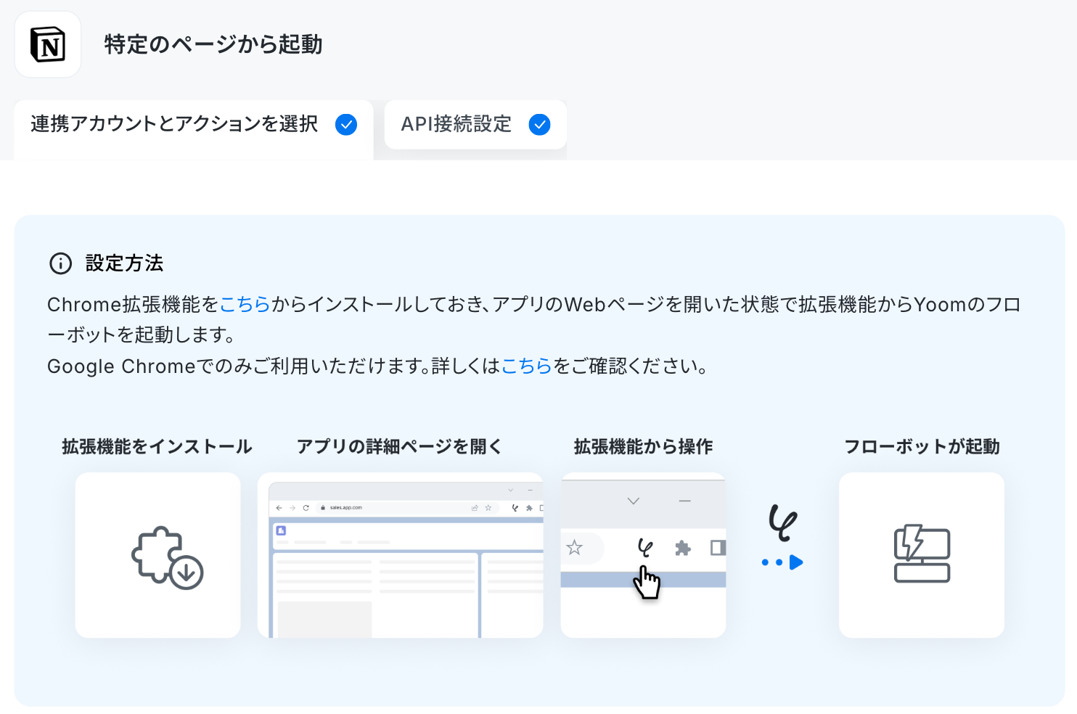Screen dimensions: 1077x714
Task: Click the Yoom logo above blue arrow
Action: [782, 522]
